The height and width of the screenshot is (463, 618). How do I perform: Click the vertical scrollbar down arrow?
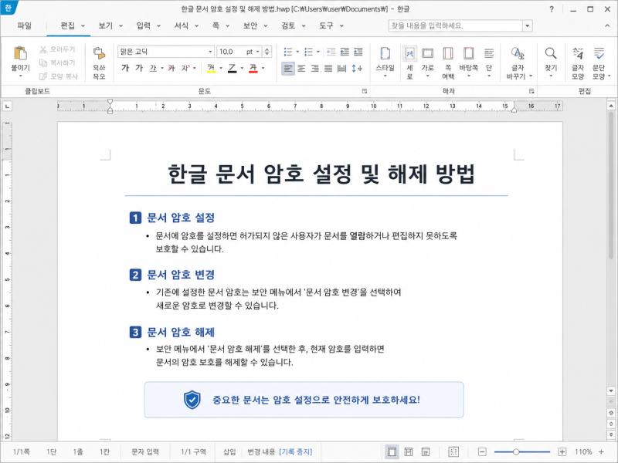(611, 391)
